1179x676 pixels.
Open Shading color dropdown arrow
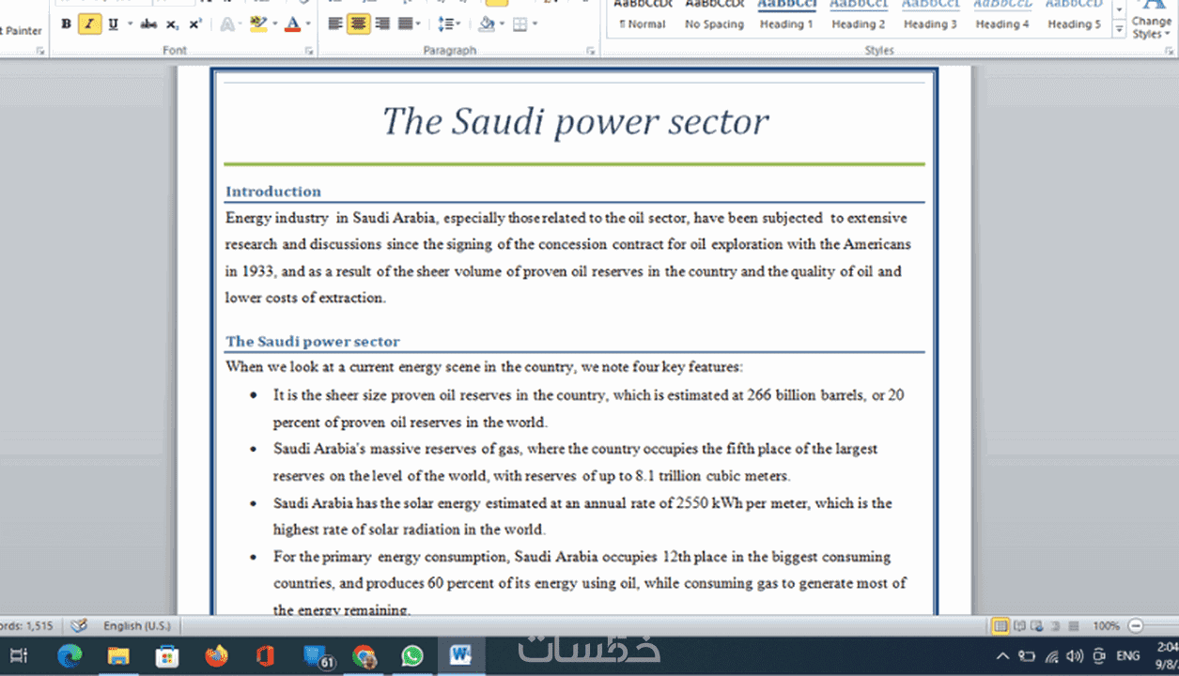pos(502,24)
